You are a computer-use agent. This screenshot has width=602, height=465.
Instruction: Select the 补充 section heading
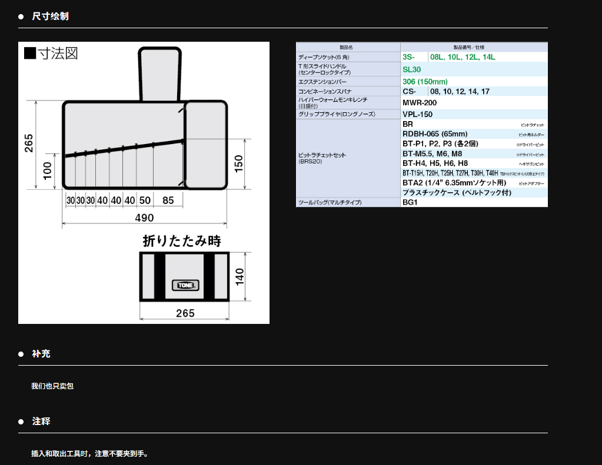(41, 354)
